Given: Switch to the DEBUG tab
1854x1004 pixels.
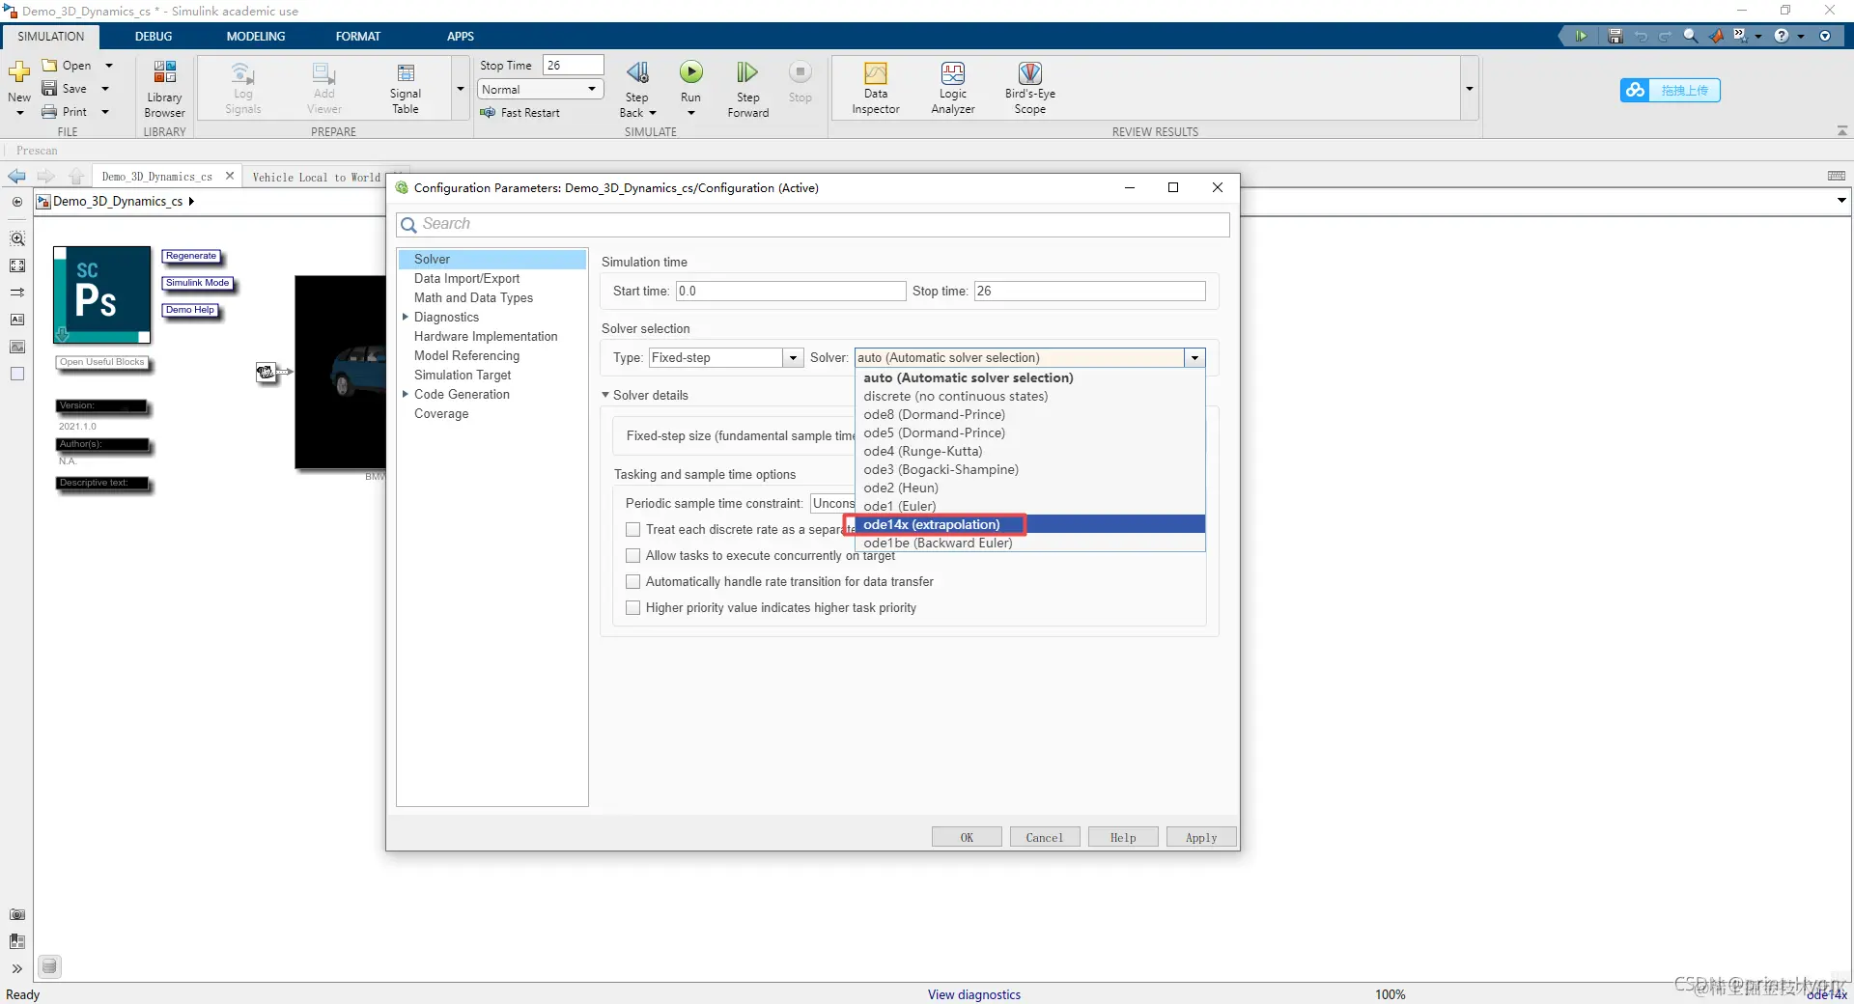Looking at the screenshot, I should click(154, 36).
